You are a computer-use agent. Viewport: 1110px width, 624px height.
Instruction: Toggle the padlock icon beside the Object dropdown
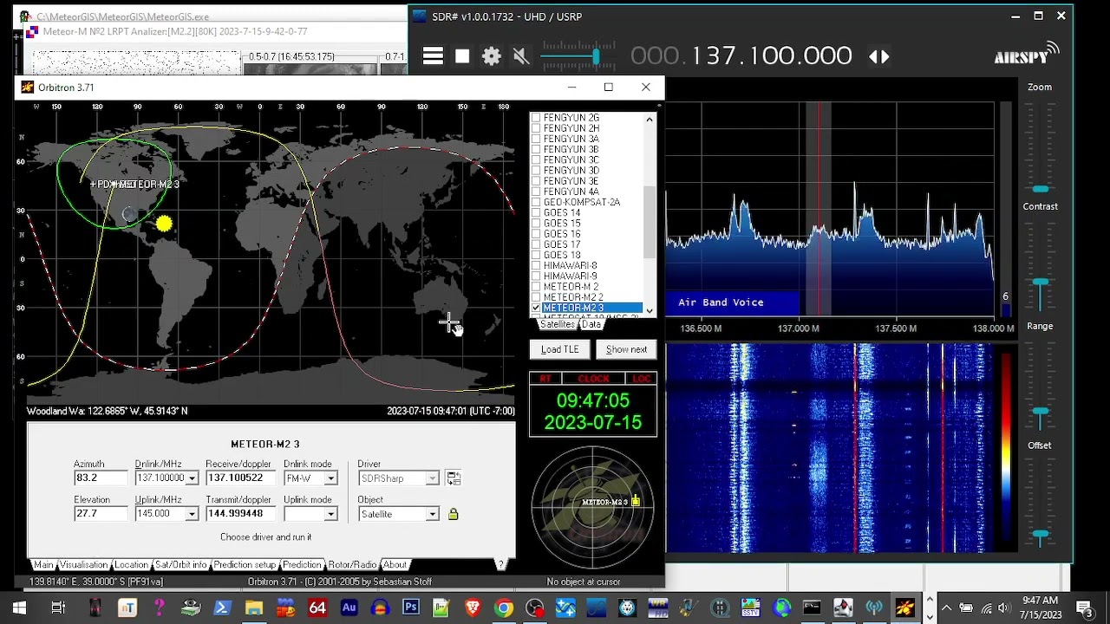click(x=453, y=514)
